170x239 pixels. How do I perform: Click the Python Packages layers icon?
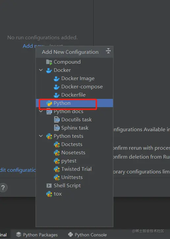coord(18,234)
